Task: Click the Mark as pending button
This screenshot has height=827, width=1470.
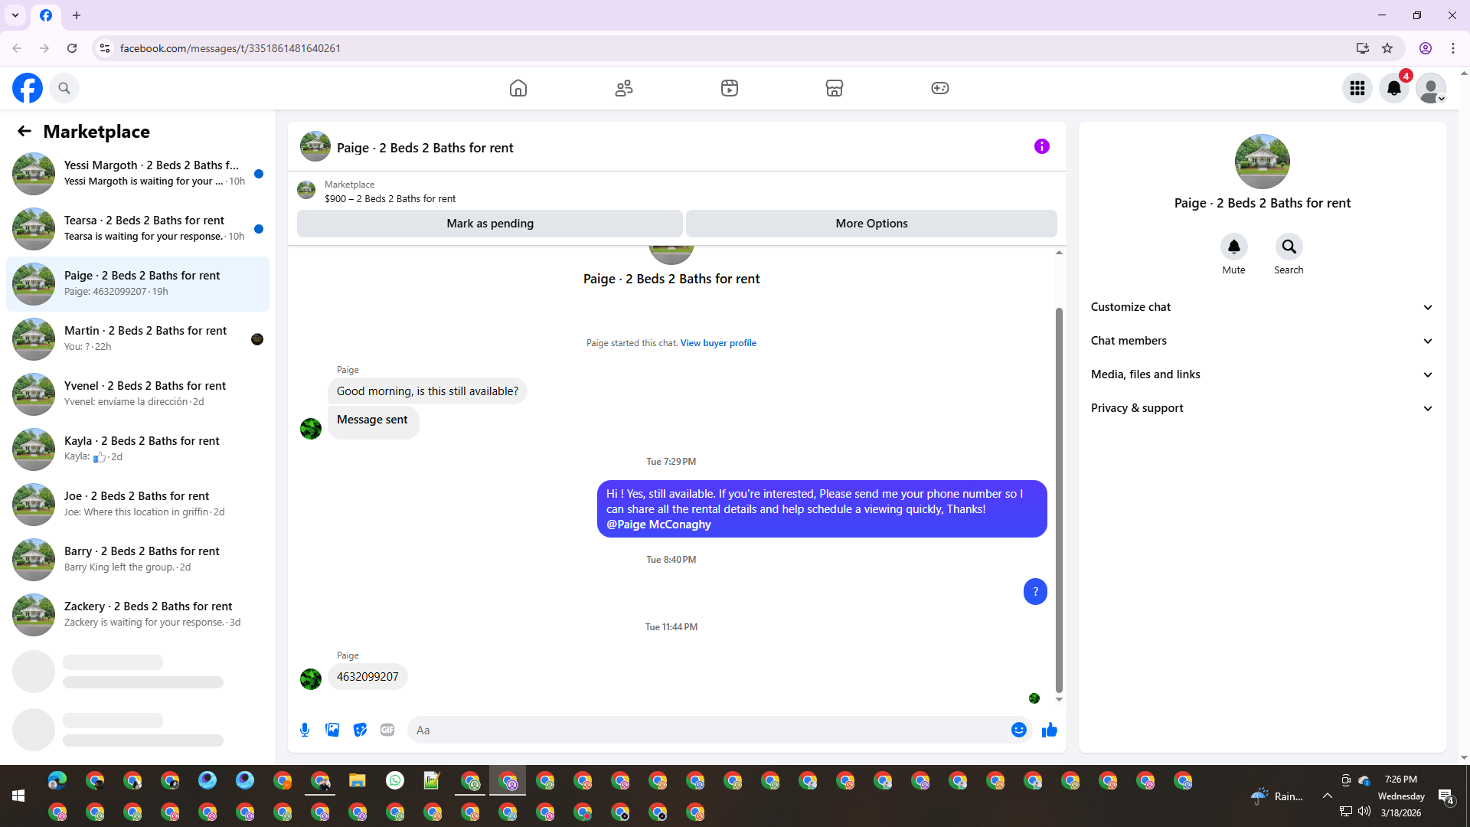Action: click(x=490, y=224)
